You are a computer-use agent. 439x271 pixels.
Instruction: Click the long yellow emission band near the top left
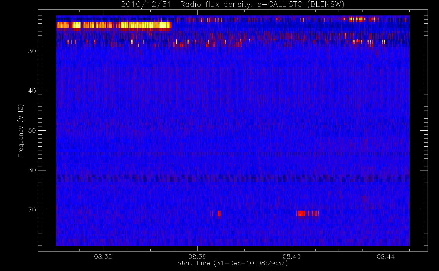click(x=114, y=25)
